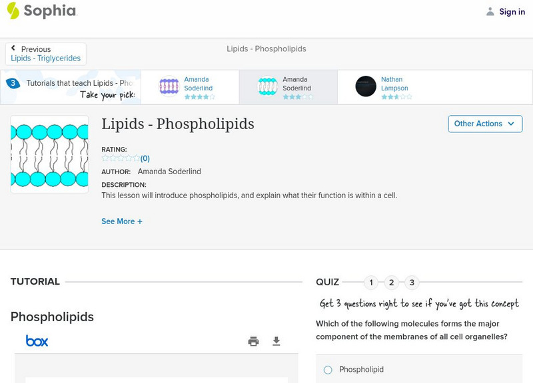The height and width of the screenshot is (383, 533).
Task: Click the sign-in person icon
Action: 489,11
